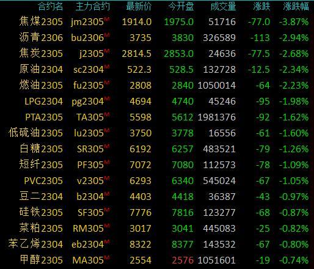
Task: Select the 焦煤2305 contract name
Action: (41, 21)
